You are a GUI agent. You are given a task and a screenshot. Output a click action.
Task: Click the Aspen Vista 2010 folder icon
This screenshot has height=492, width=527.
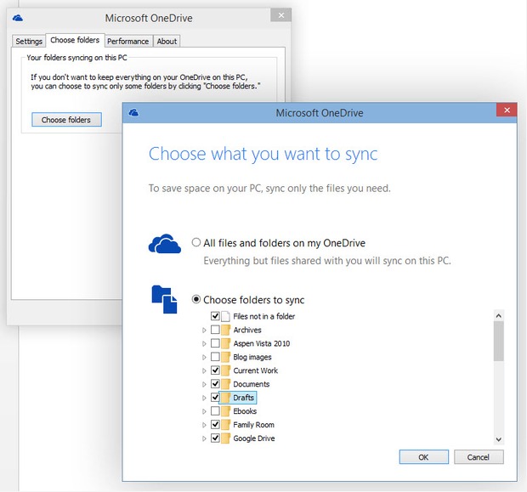click(x=226, y=343)
